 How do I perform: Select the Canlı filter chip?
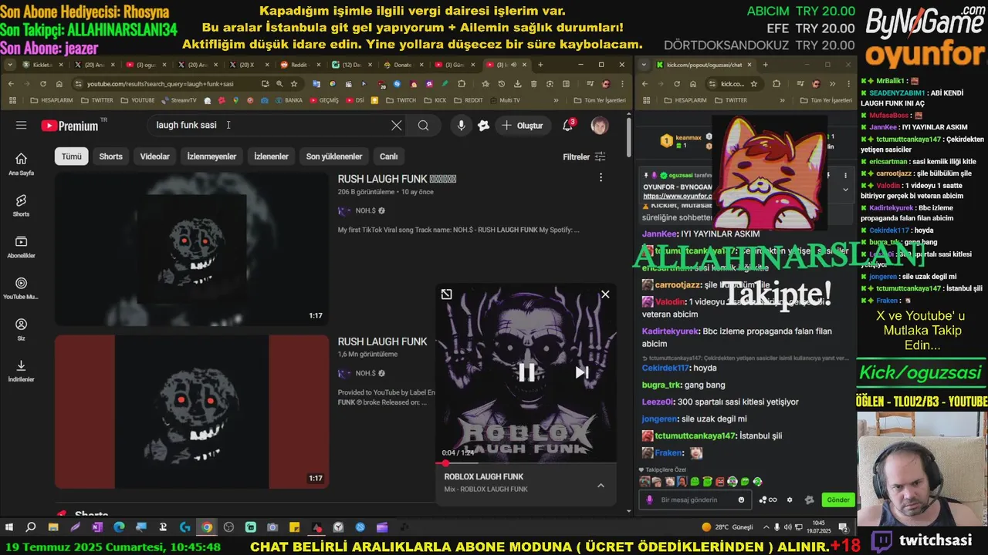(x=388, y=156)
